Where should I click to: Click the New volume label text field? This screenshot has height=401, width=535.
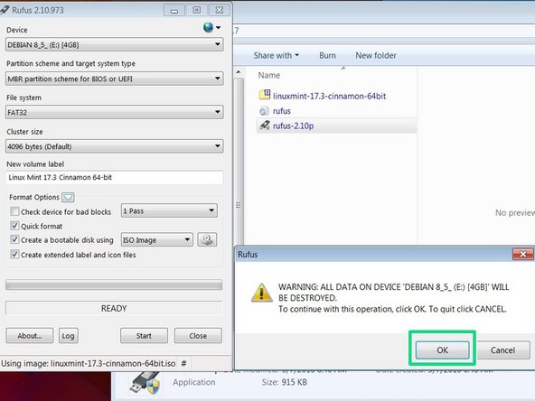pyautogui.click(x=115, y=177)
